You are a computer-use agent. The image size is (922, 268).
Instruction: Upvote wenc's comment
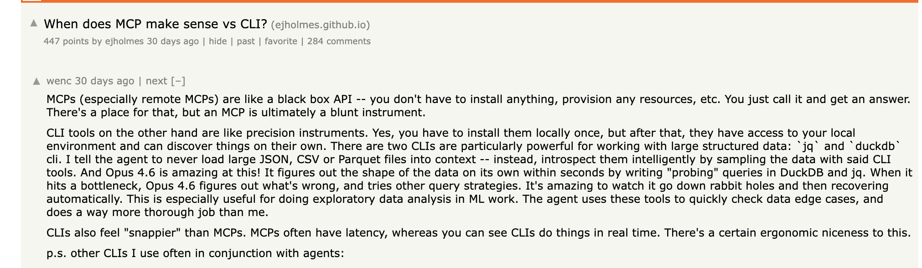pyautogui.click(x=36, y=82)
